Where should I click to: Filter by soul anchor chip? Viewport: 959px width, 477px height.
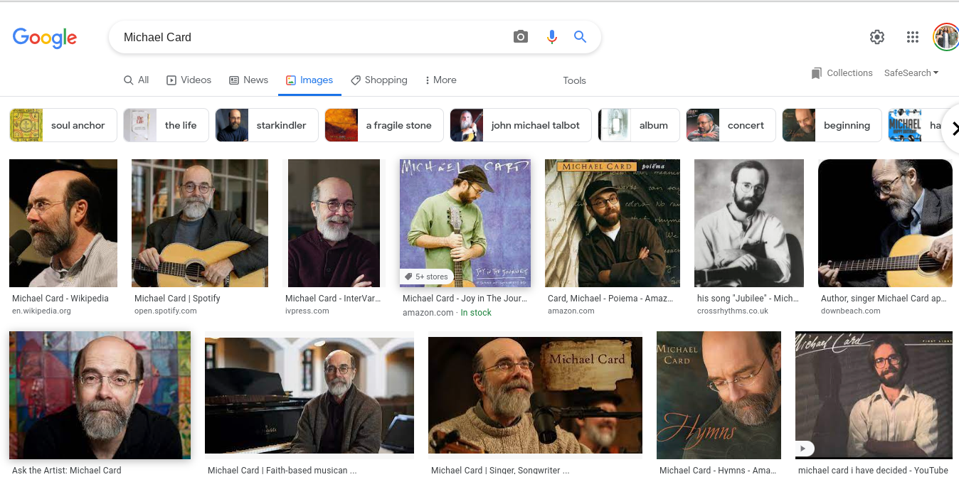click(63, 125)
